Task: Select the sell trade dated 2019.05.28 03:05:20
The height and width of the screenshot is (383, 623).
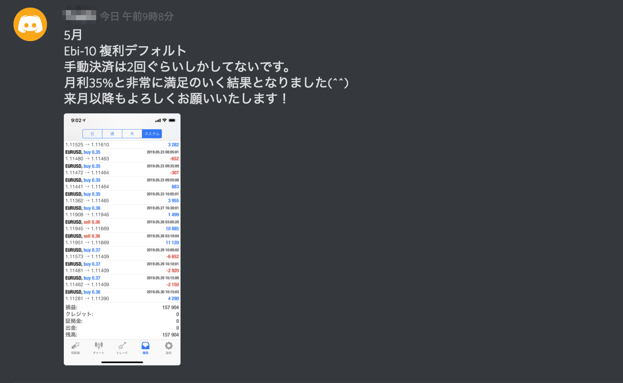Action: [122, 225]
